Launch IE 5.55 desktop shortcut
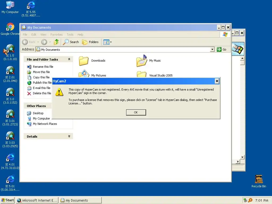This screenshot has width=272, height=204. 31,9
